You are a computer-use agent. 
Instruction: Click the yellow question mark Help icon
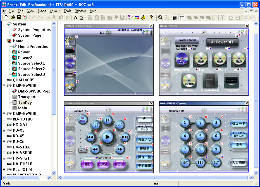coord(151,18)
